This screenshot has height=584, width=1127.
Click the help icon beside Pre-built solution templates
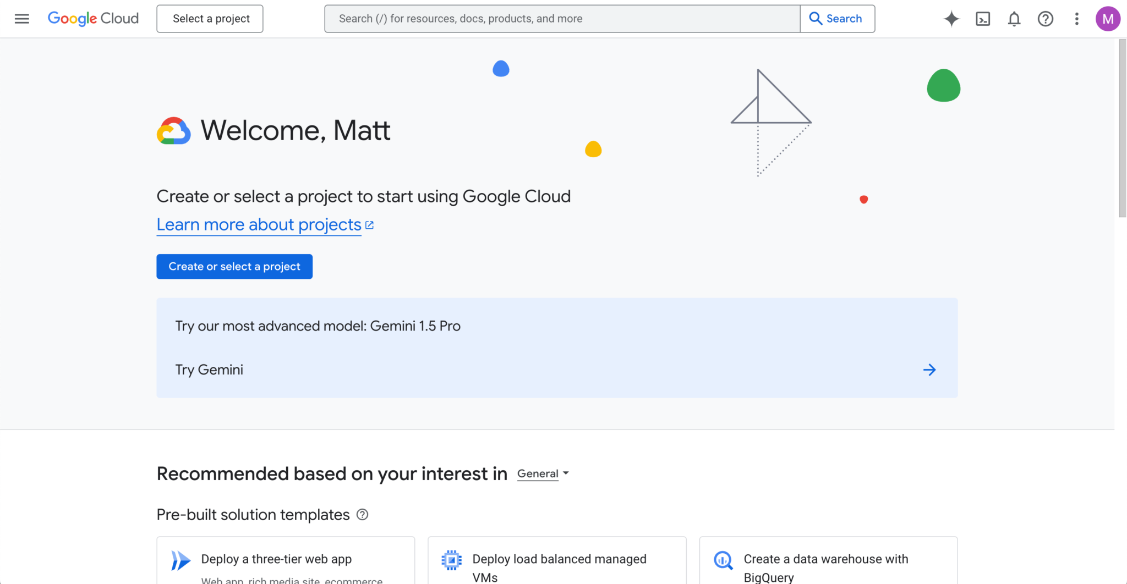point(362,515)
